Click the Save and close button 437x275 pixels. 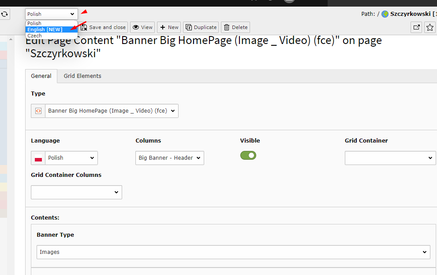[104, 27]
